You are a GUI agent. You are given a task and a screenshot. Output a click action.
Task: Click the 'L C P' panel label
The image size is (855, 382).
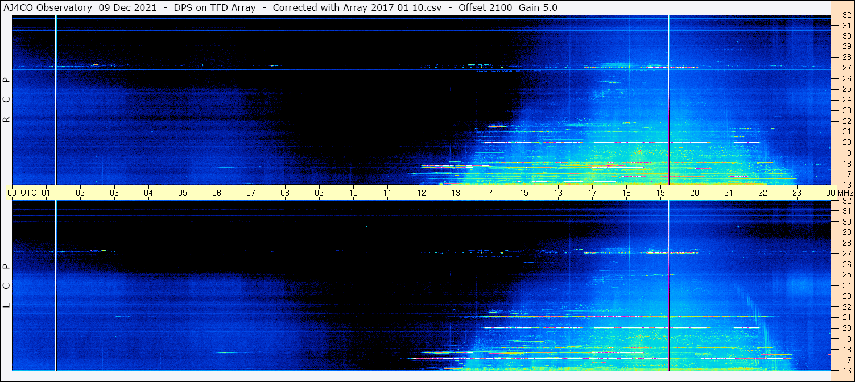click(7, 286)
